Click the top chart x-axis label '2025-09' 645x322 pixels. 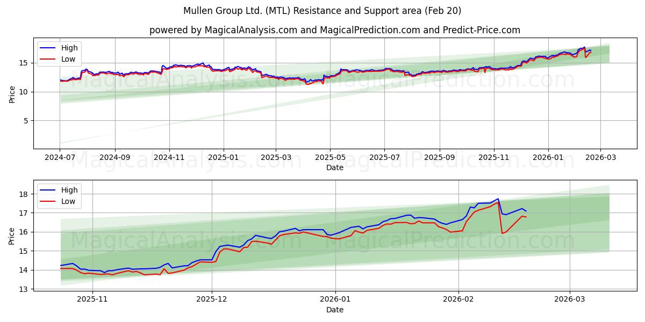point(440,158)
